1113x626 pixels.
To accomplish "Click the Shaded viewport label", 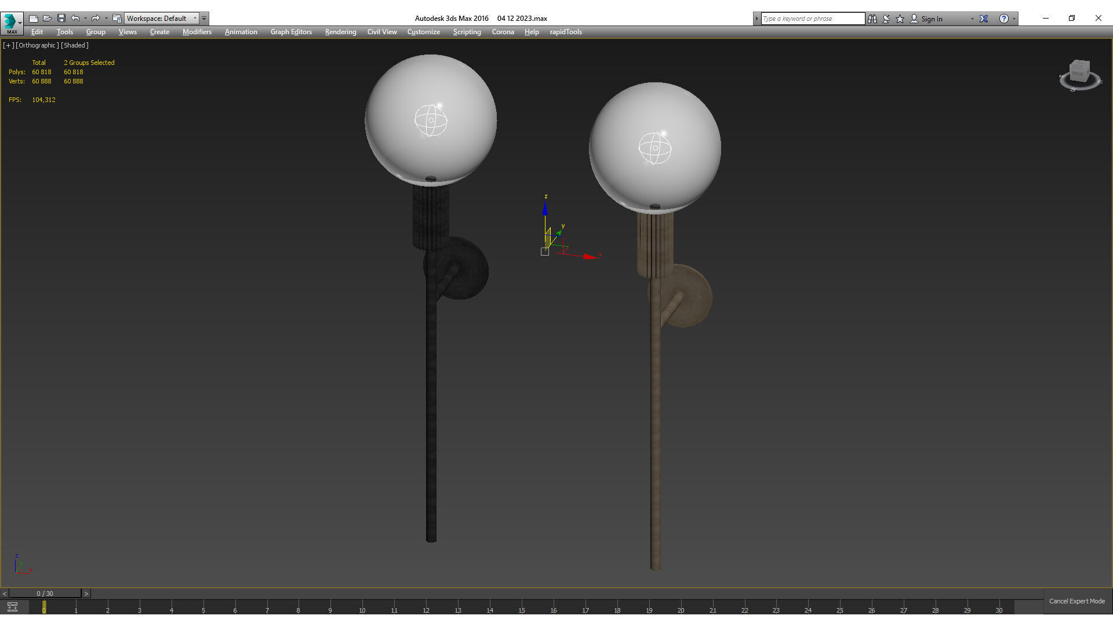I will 75,45.
